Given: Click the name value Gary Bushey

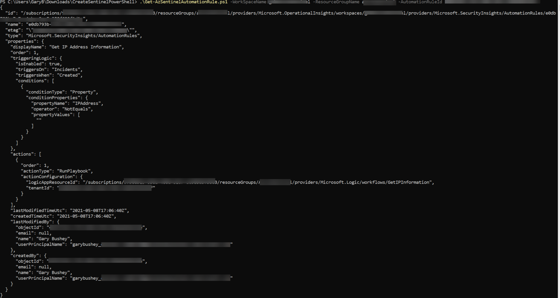Looking at the screenshot, I should point(53,239).
